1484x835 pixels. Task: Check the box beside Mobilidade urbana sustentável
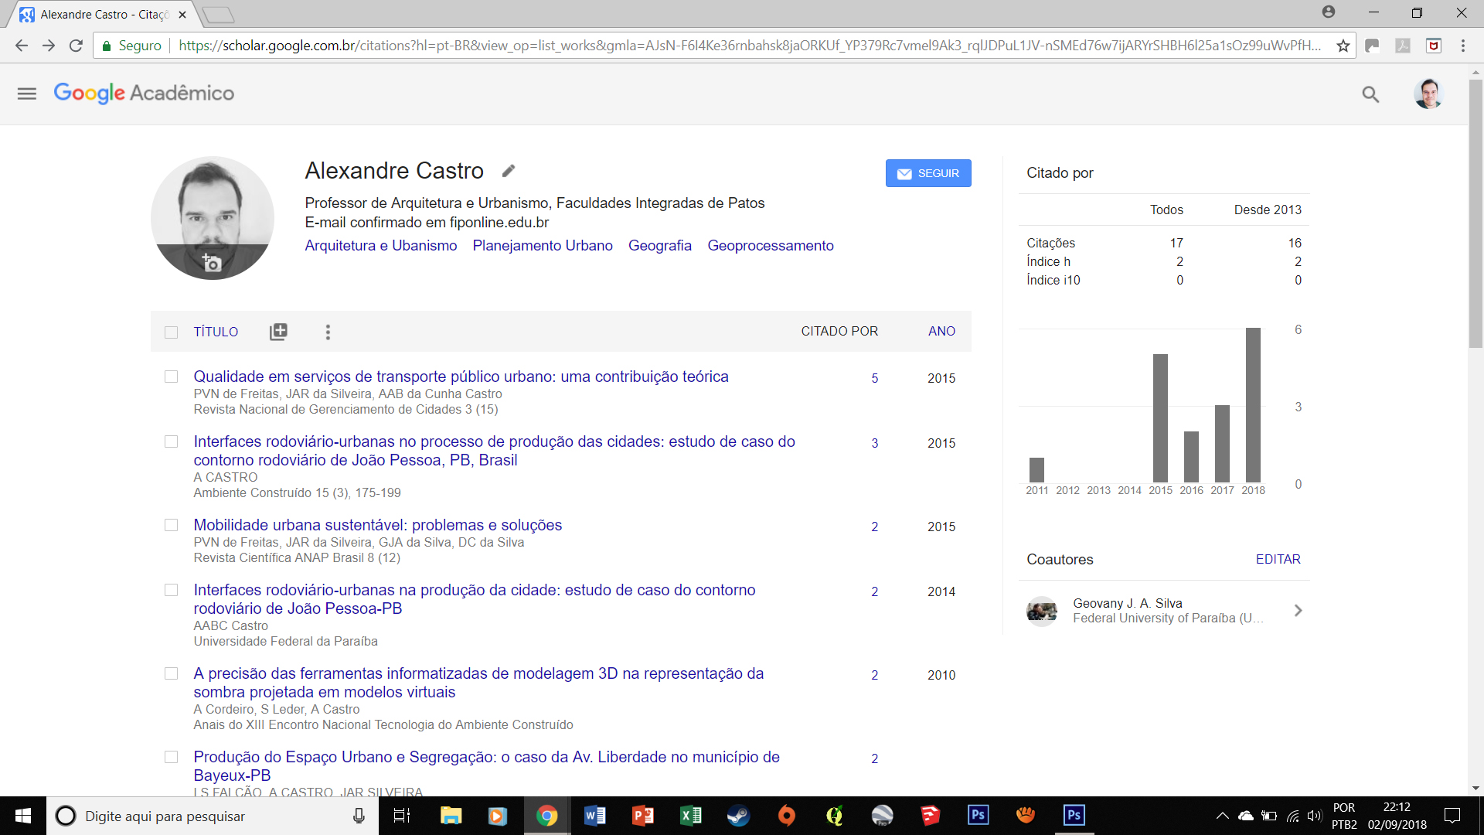(171, 525)
